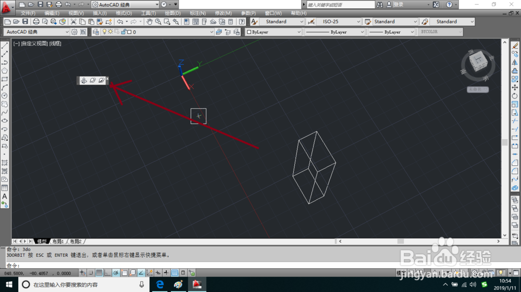The image size is (521, 292).
Task: Click the Plot printer icon
Action: coord(36,21)
